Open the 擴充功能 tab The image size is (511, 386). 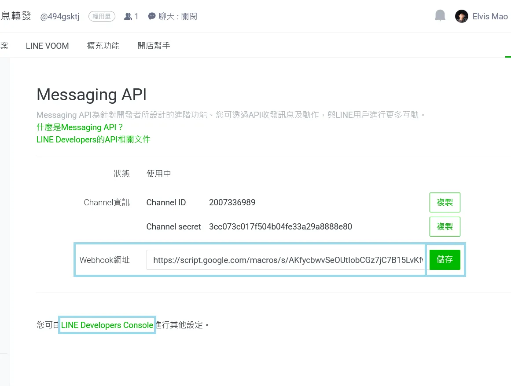point(103,46)
